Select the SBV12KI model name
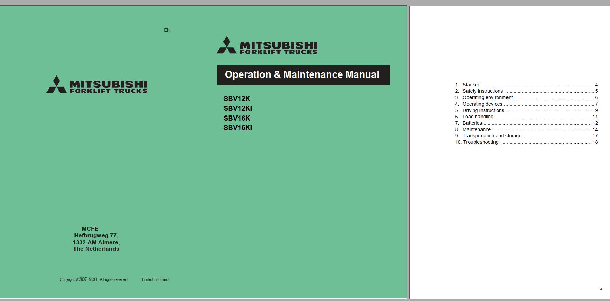This screenshot has height=301, width=610. (x=238, y=108)
